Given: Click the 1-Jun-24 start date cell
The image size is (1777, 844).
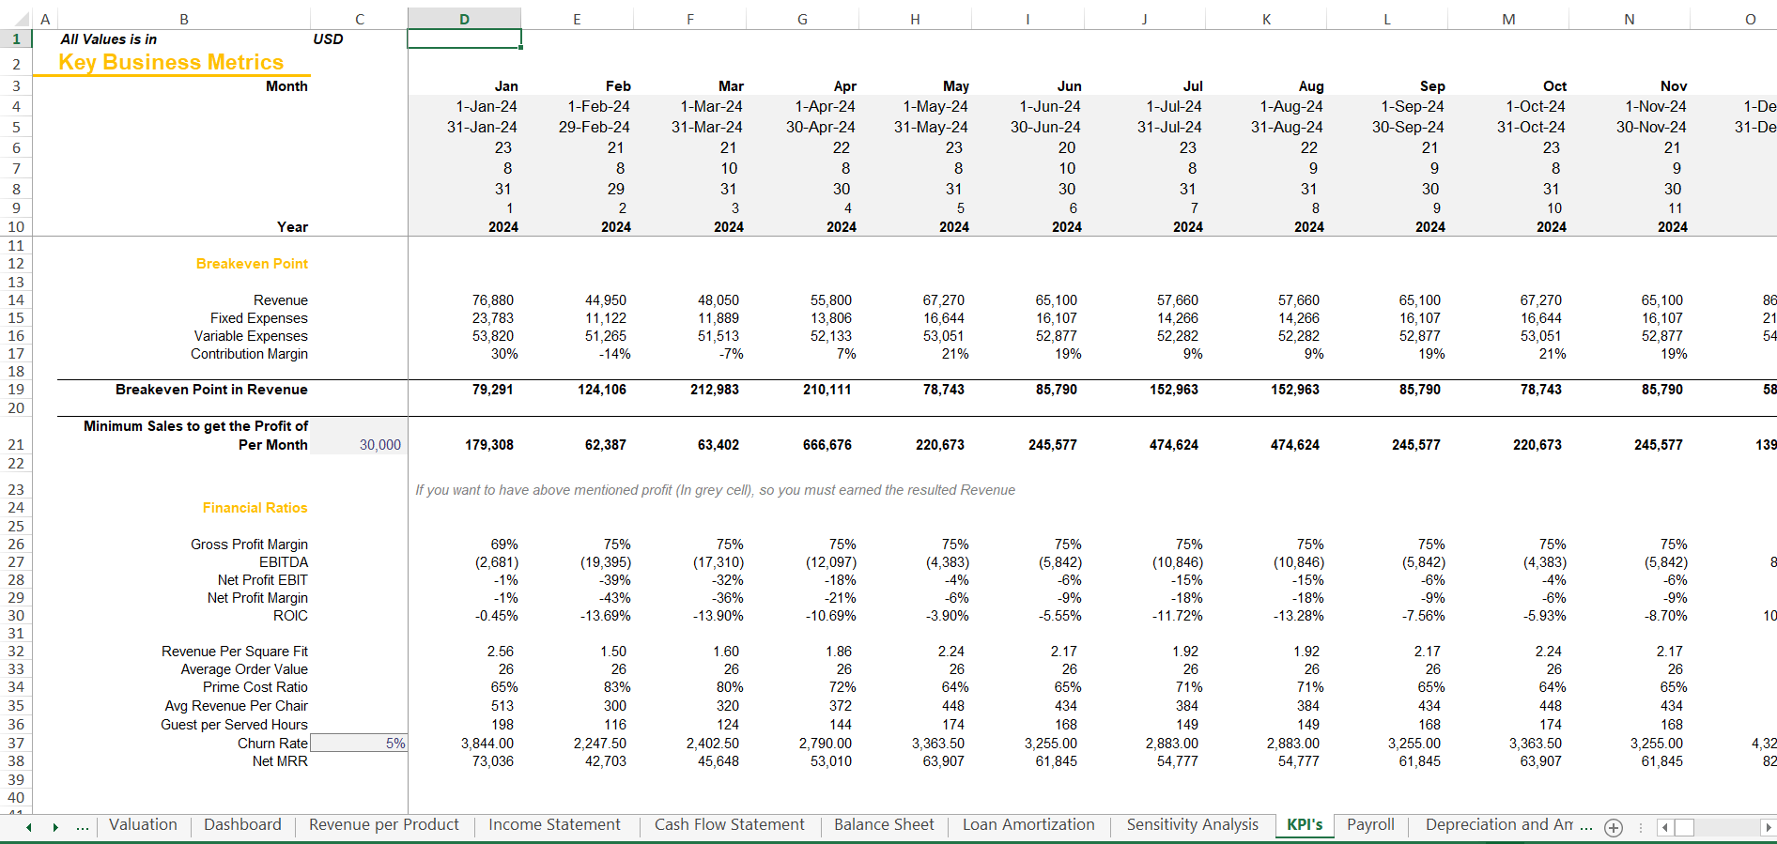Looking at the screenshot, I should point(1050,107).
